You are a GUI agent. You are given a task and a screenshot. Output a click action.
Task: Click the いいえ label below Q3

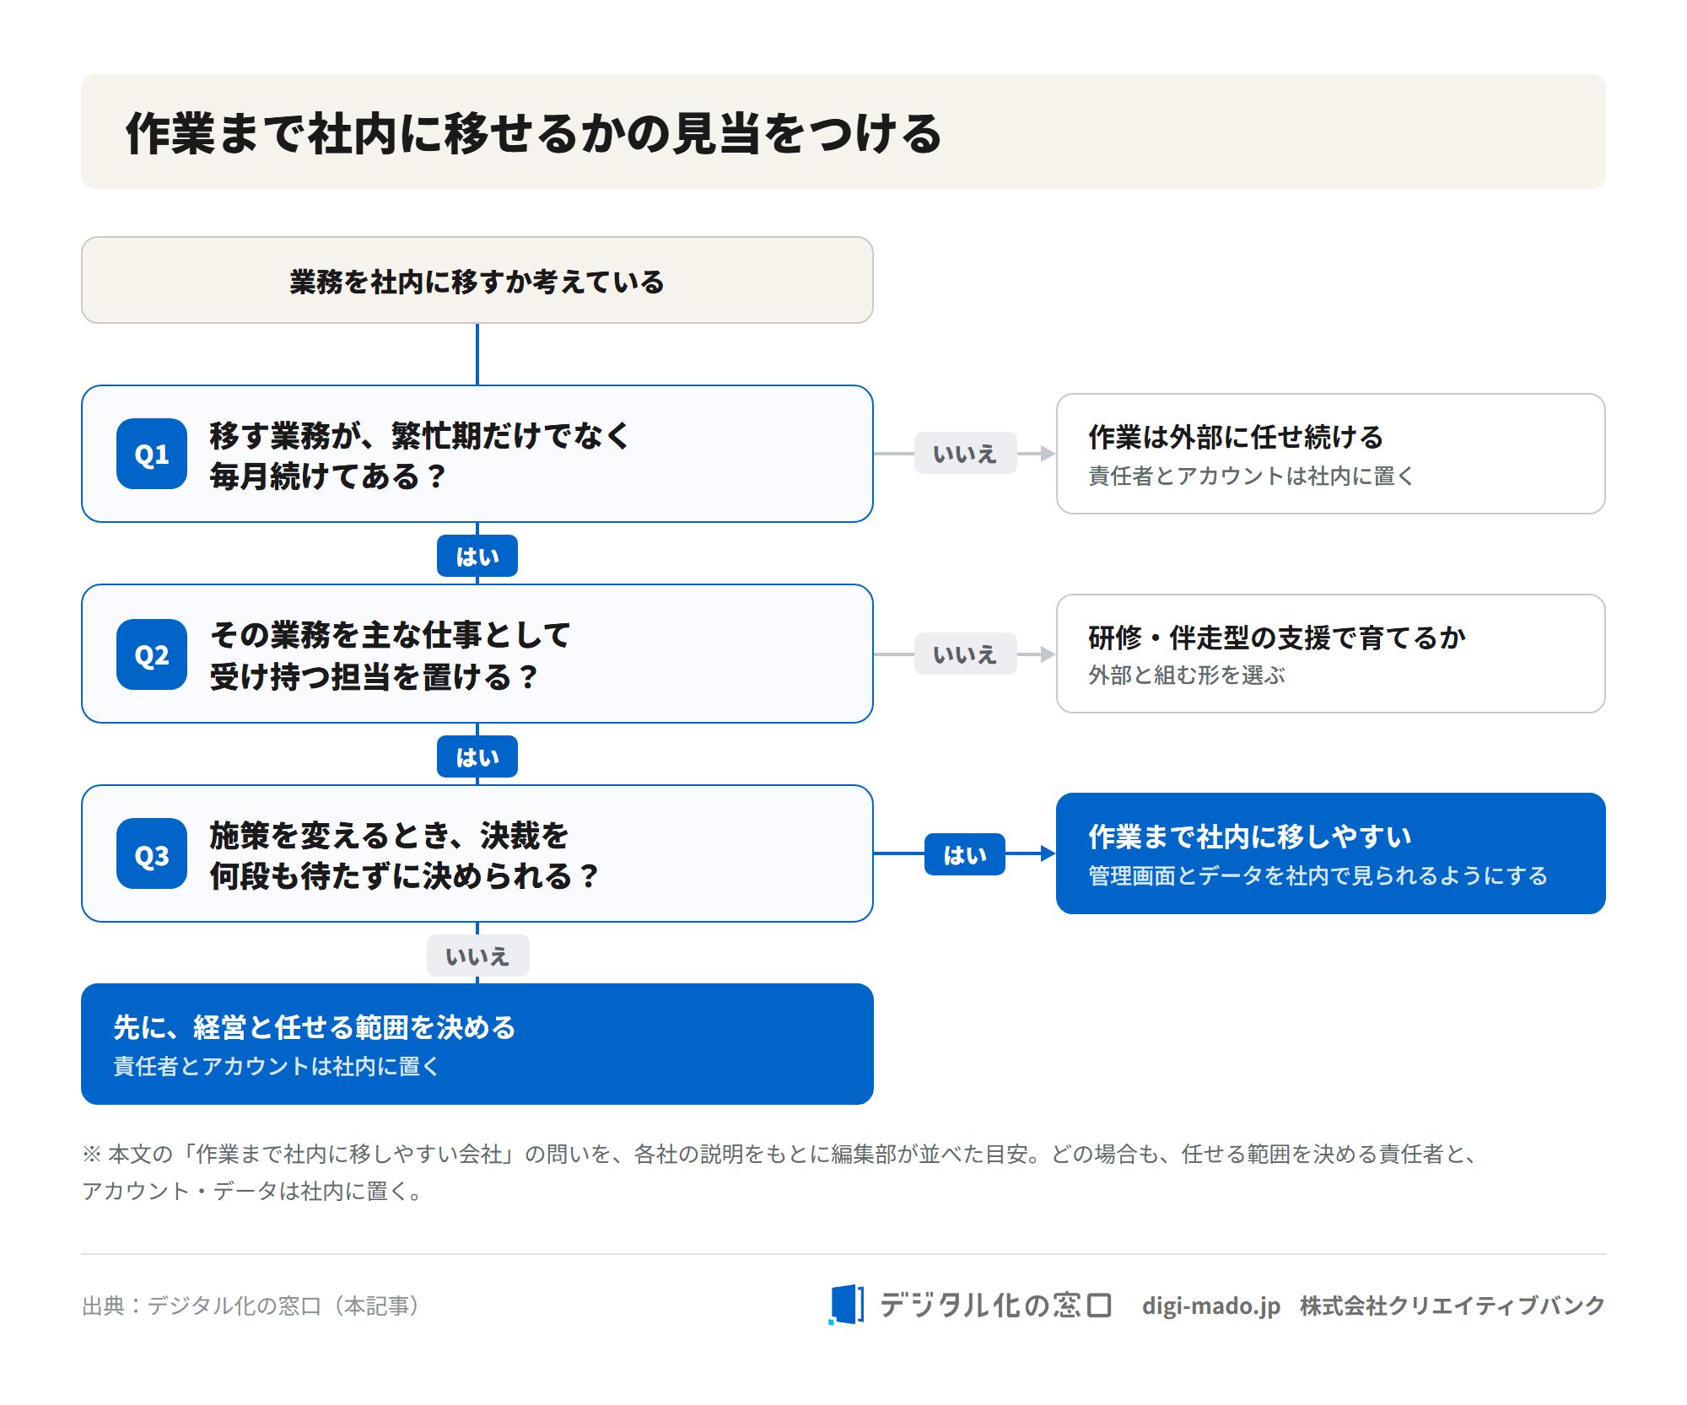(x=477, y=956)
